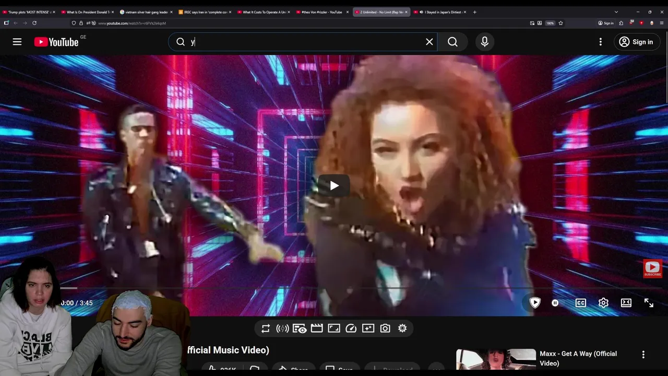668x376 pixels.
Task: Toggle loop repeat in the extension toolbar
Action: coord(266,328)
